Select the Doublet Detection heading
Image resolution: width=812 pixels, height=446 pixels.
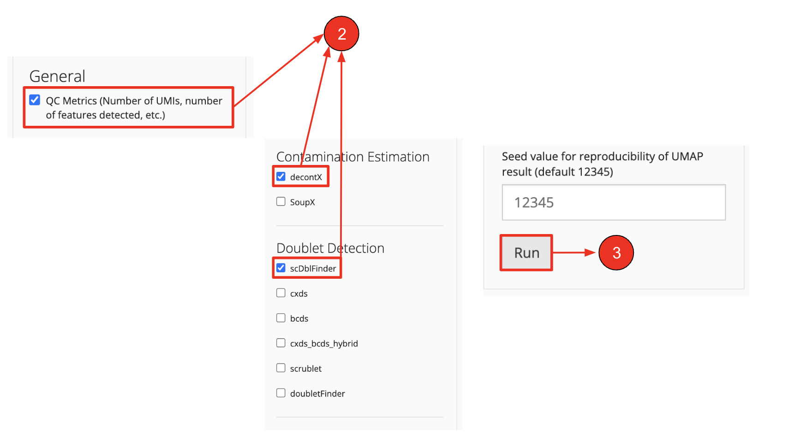tap(330, 248)
